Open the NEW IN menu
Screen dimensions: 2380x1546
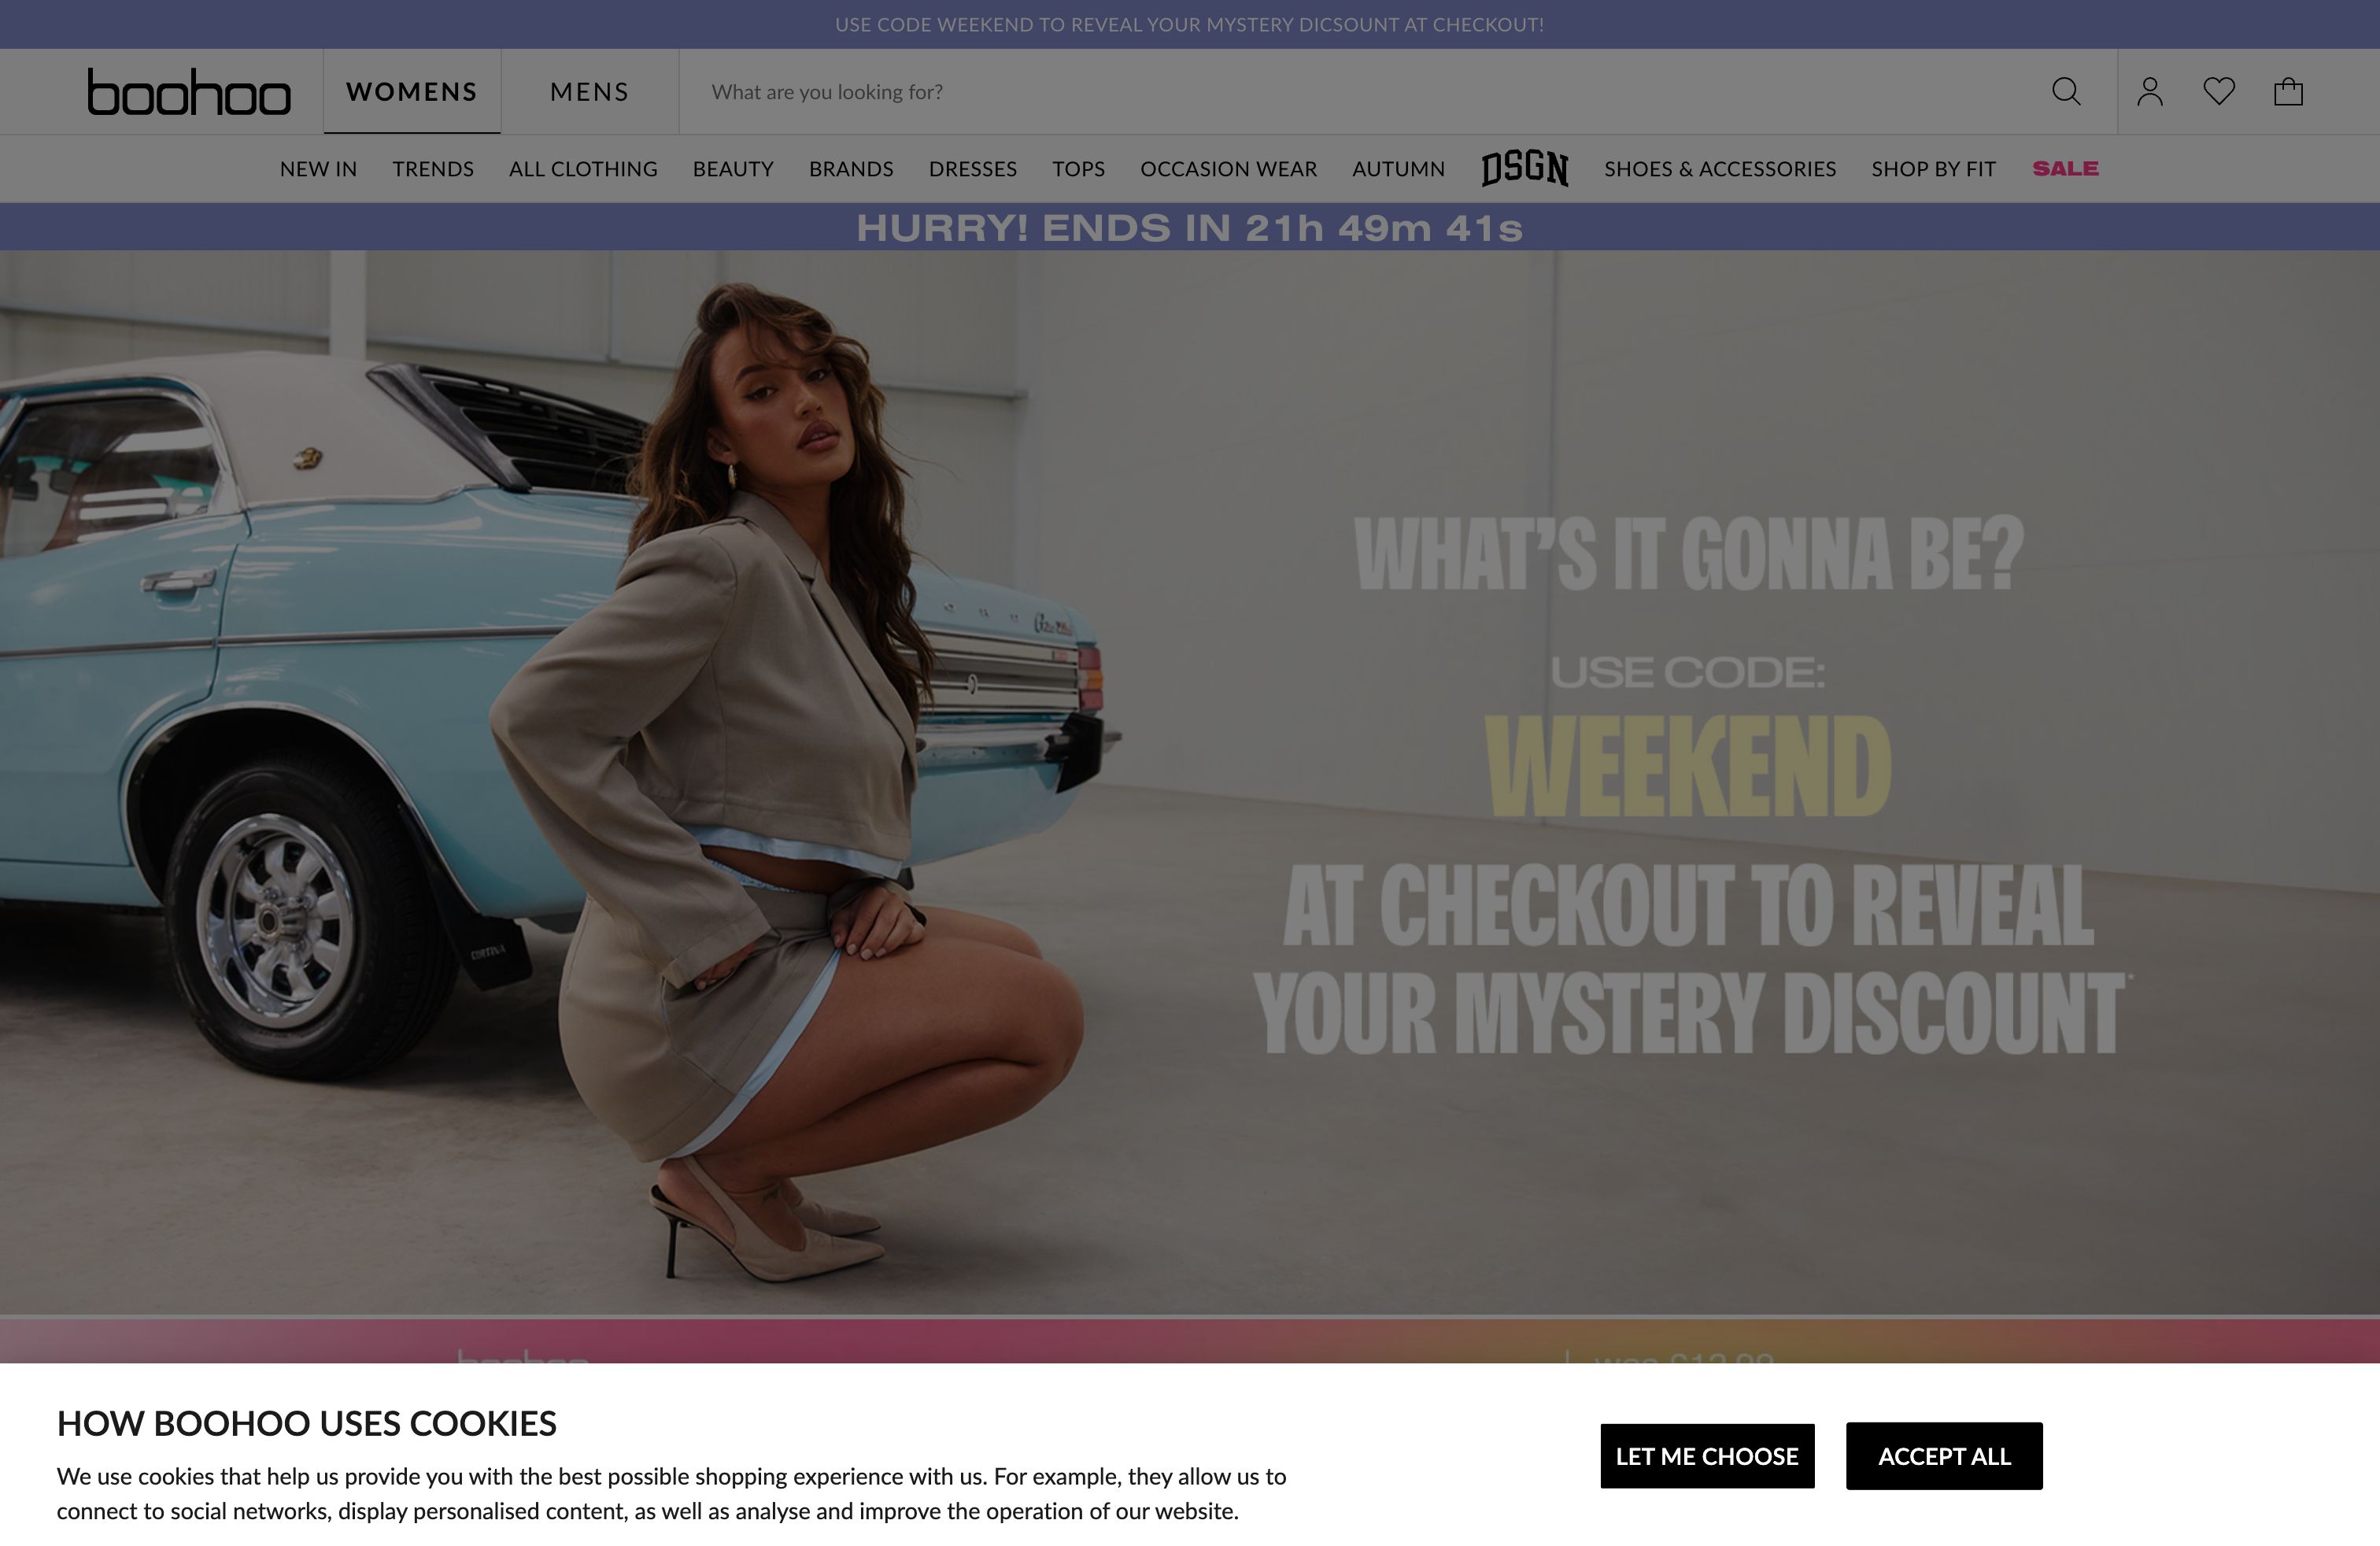point(318,169)
